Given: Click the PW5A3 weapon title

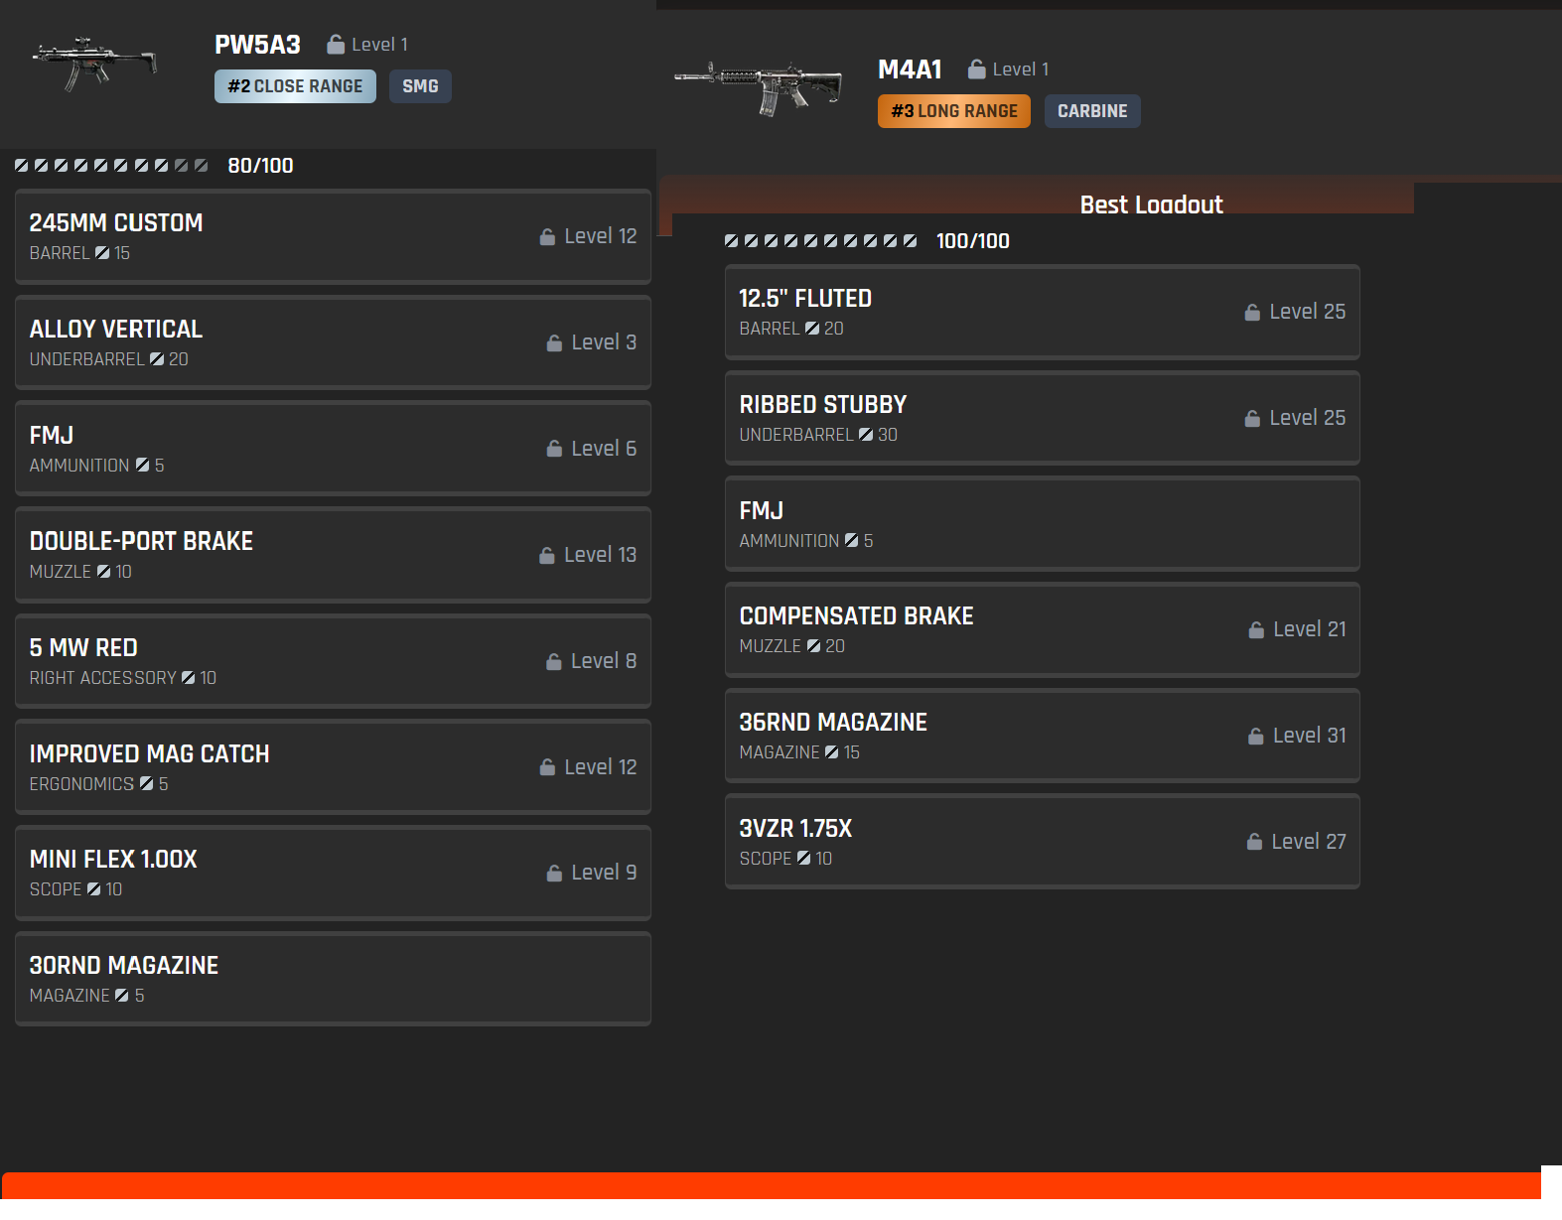Looking at the screenshot, I should pyautogui.click(x=257, y=45).
